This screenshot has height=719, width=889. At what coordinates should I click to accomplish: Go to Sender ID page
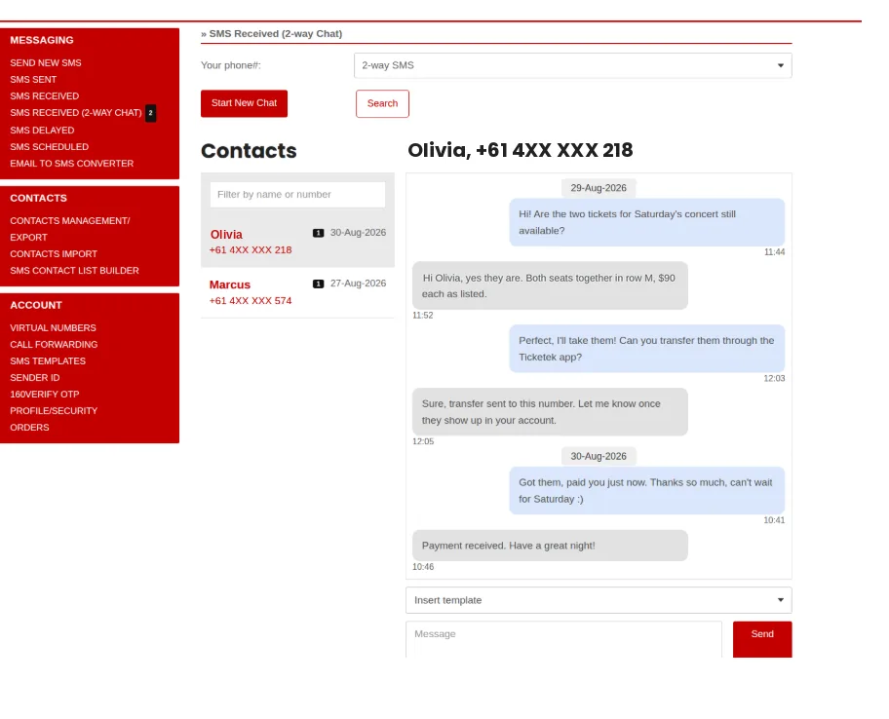[34, 377]
